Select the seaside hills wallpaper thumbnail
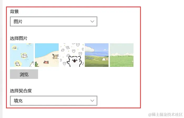 [x=97, y=55]
